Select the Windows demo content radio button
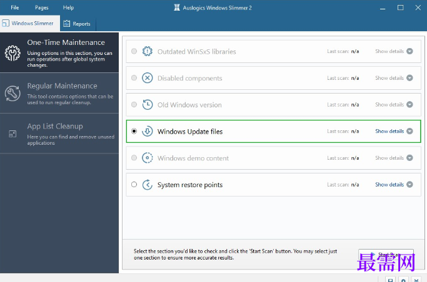Image resolution: width=427 pixels, height=282 pixels. tap(134, 158)
